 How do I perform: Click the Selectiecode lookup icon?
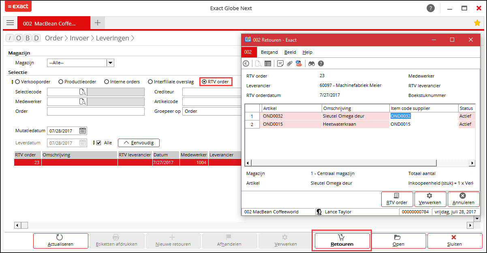pyautogui.click(x=83, y=92)
